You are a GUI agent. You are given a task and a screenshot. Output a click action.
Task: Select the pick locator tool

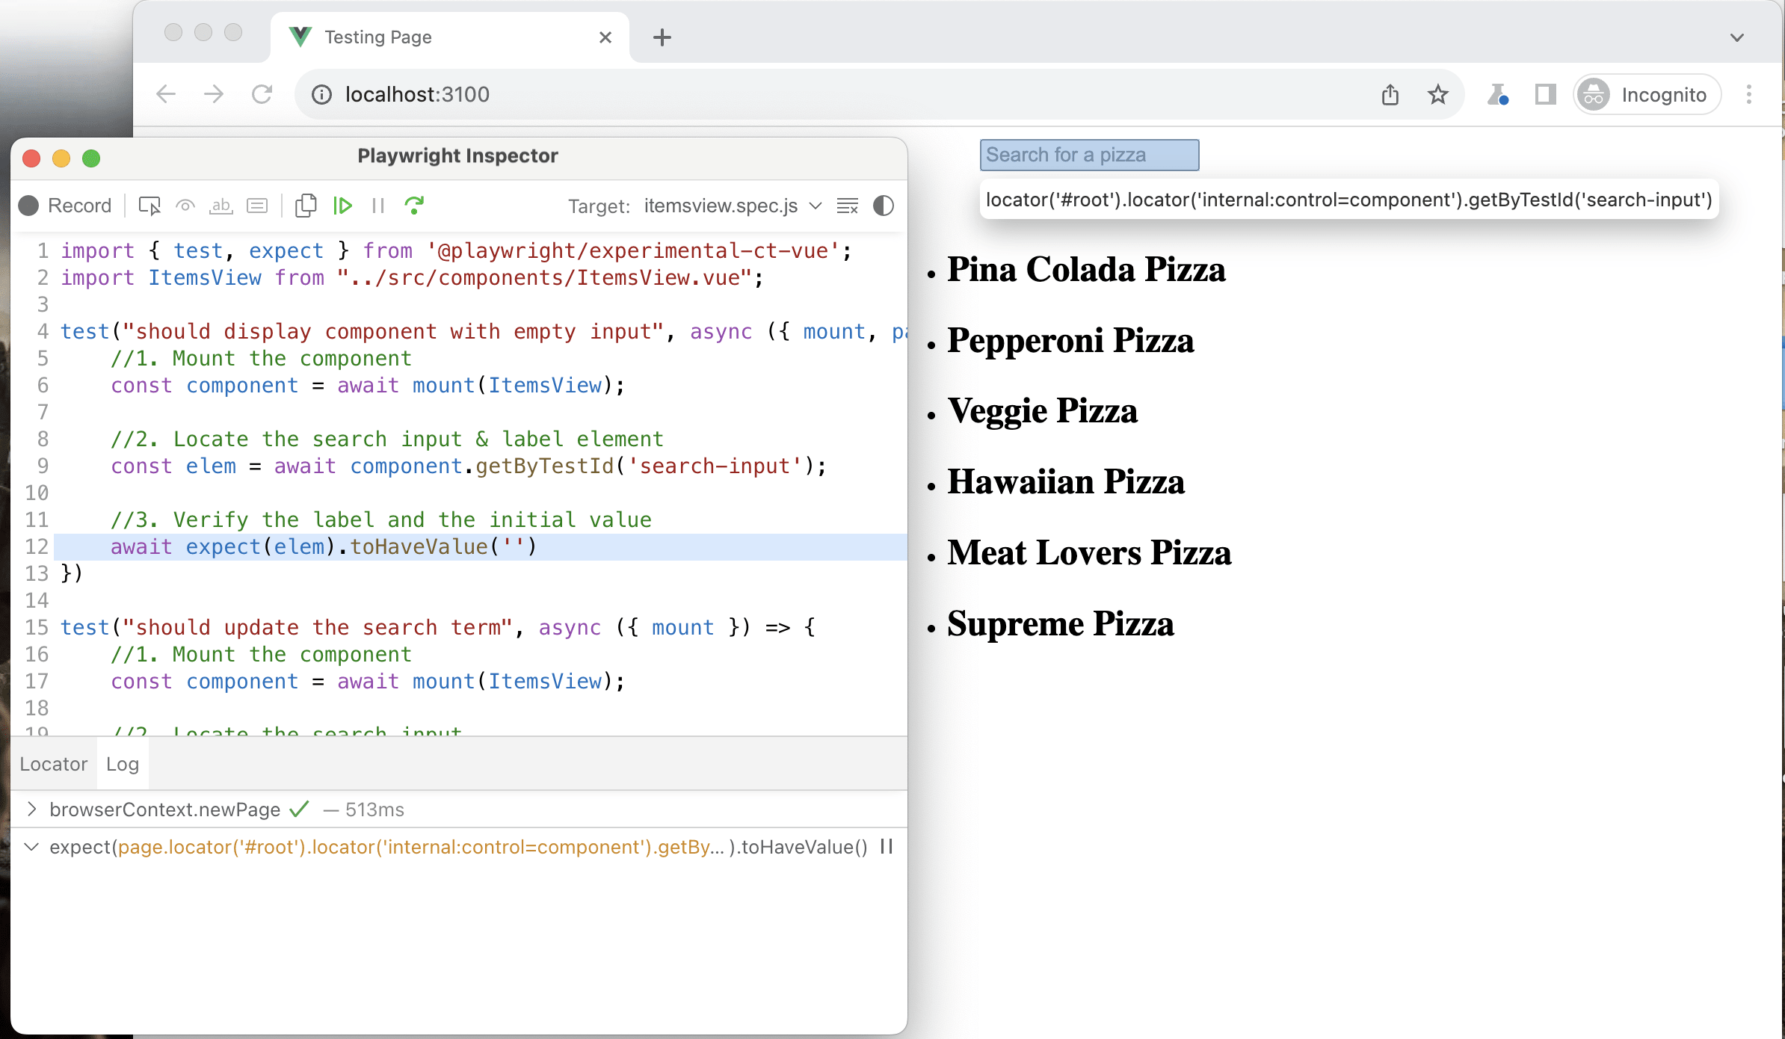pos(149,206)
